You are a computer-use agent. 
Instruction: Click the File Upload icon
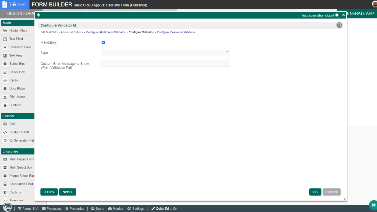(5, 97)
